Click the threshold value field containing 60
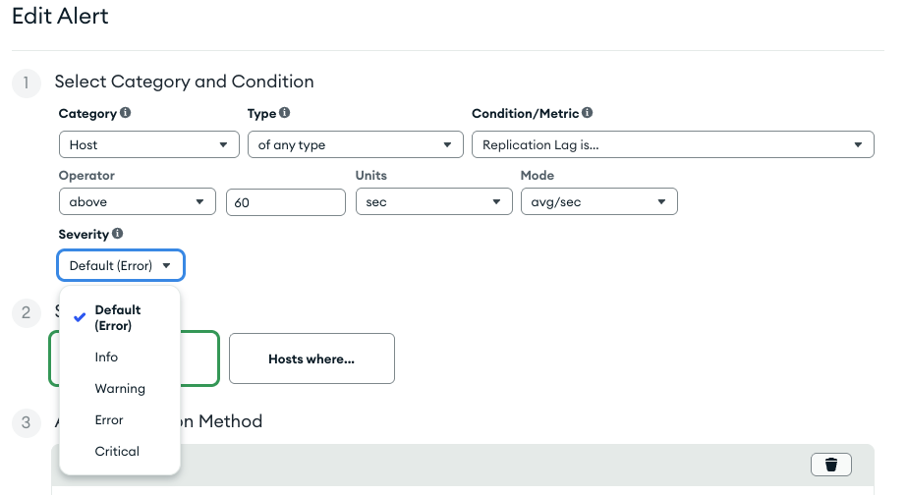907x495 pixels. tap(285, 202)
